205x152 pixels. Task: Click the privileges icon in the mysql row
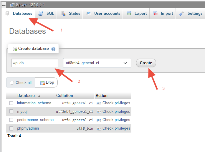[99, 112]
